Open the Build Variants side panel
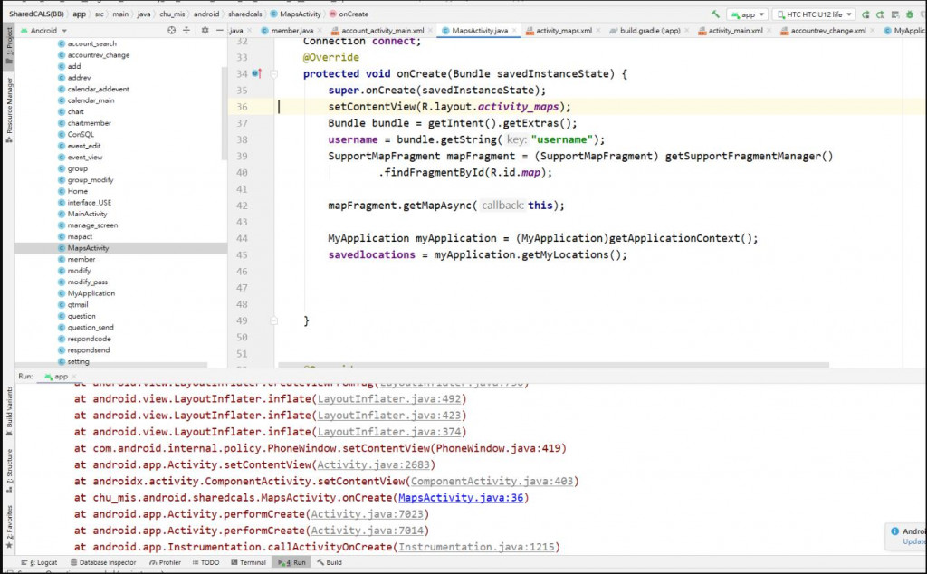 [x=9, y=411]
